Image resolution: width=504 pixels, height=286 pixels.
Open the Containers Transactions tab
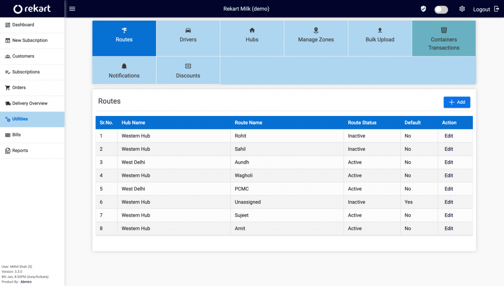pos(444,38)
